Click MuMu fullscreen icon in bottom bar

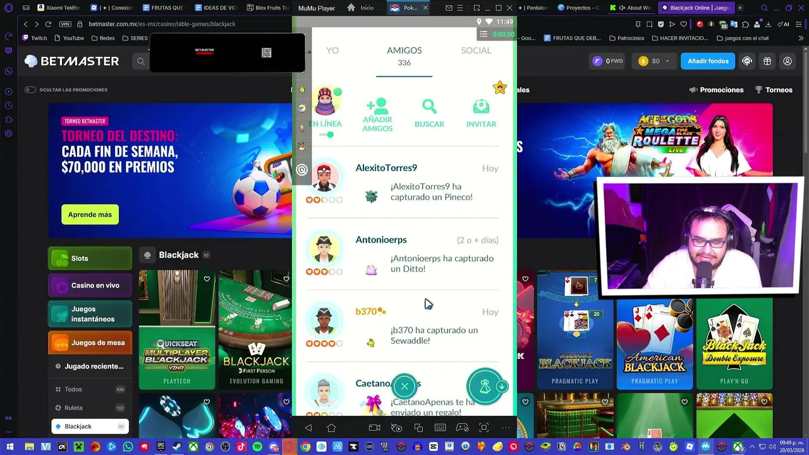click(x=484, y=428)
